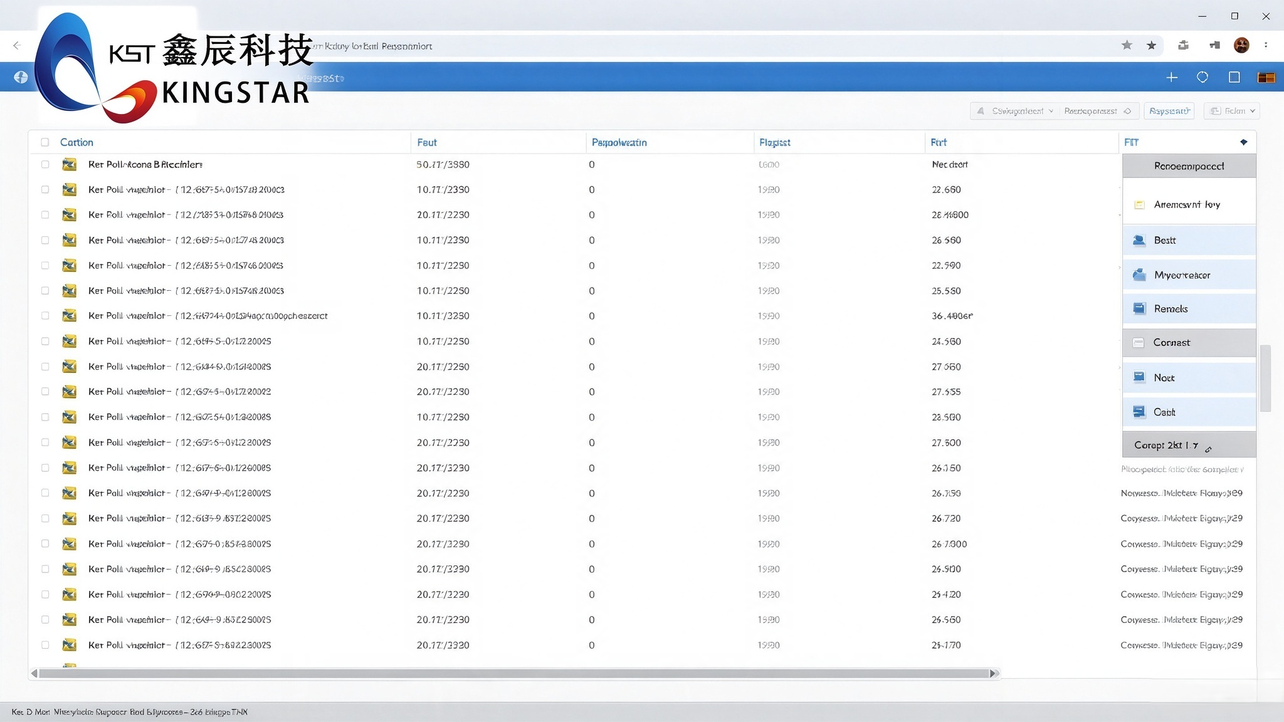Toggle the select-all checkbox beside Cartion

45,142
